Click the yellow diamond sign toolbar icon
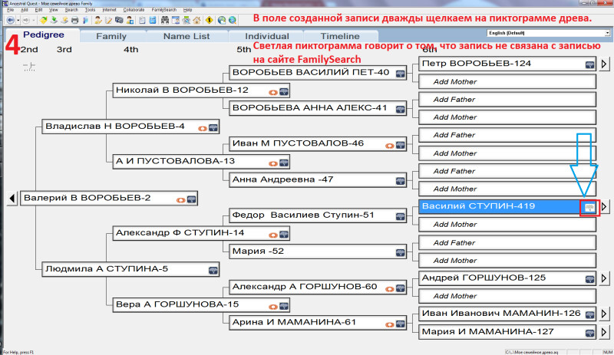The height and width of the screenshot is (355, 614). 210,20
